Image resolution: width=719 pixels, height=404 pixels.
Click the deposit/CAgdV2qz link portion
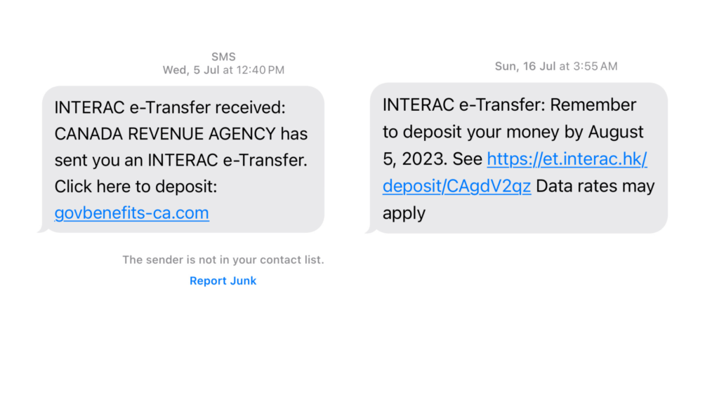456,187
